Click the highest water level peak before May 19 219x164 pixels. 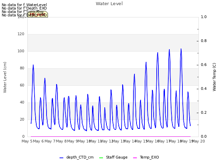click(181, 49)
